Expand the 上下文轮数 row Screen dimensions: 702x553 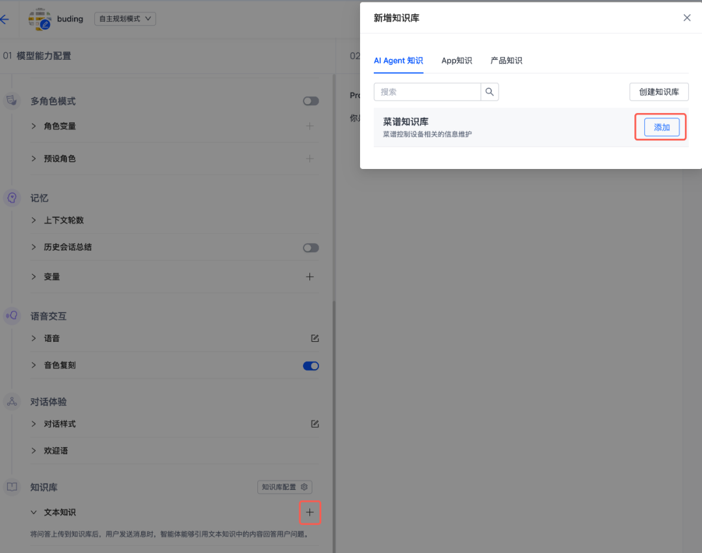click(34, 220)
